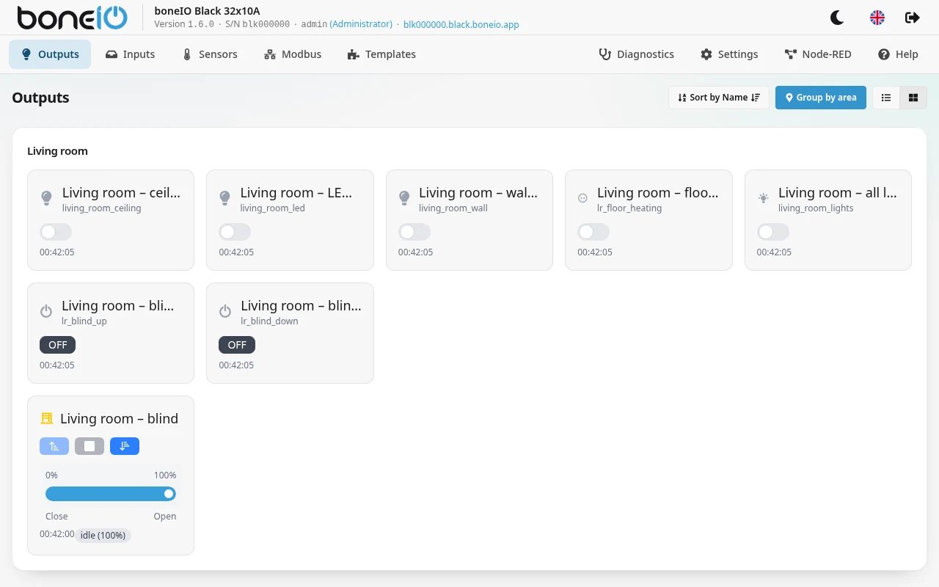Toggle dark mode moon icon
Screen dimensions: 939x587
coord(837,18)
